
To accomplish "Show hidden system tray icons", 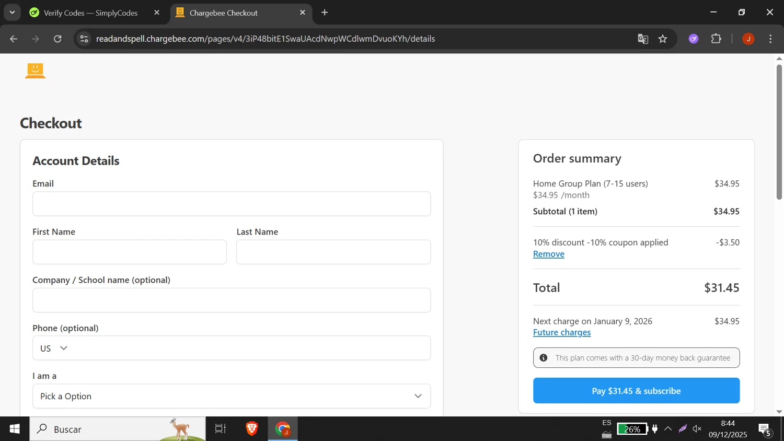I will click(x=668, y=429).
